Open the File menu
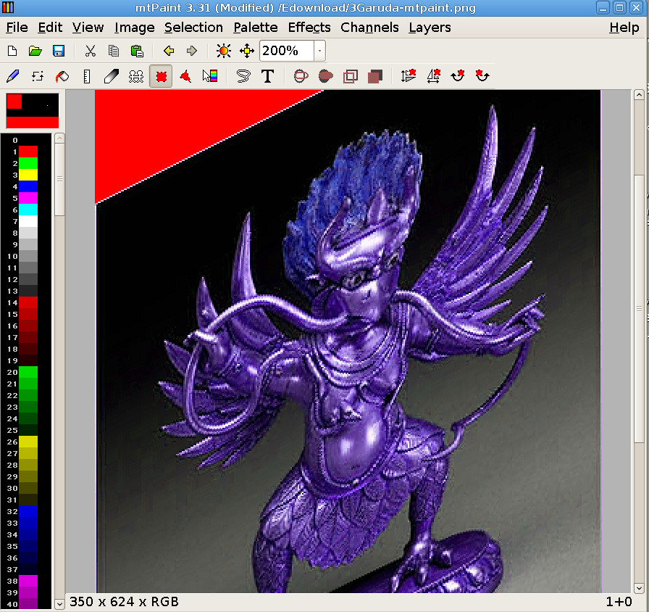The height and width of the screenshot is (612, 649). [17, 28]
